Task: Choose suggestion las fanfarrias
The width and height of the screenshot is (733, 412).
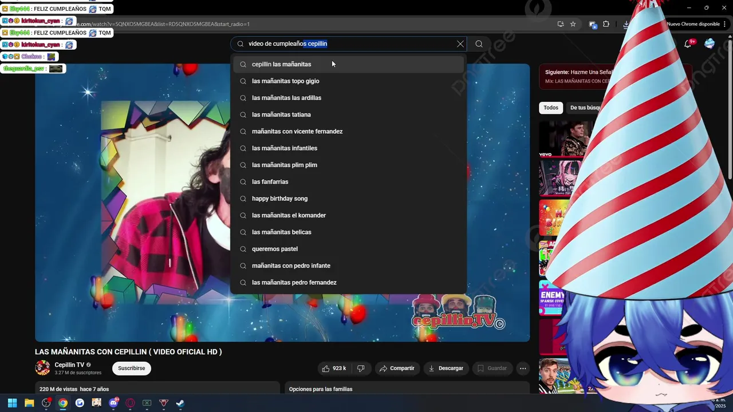Action: [x=348, y=182]
